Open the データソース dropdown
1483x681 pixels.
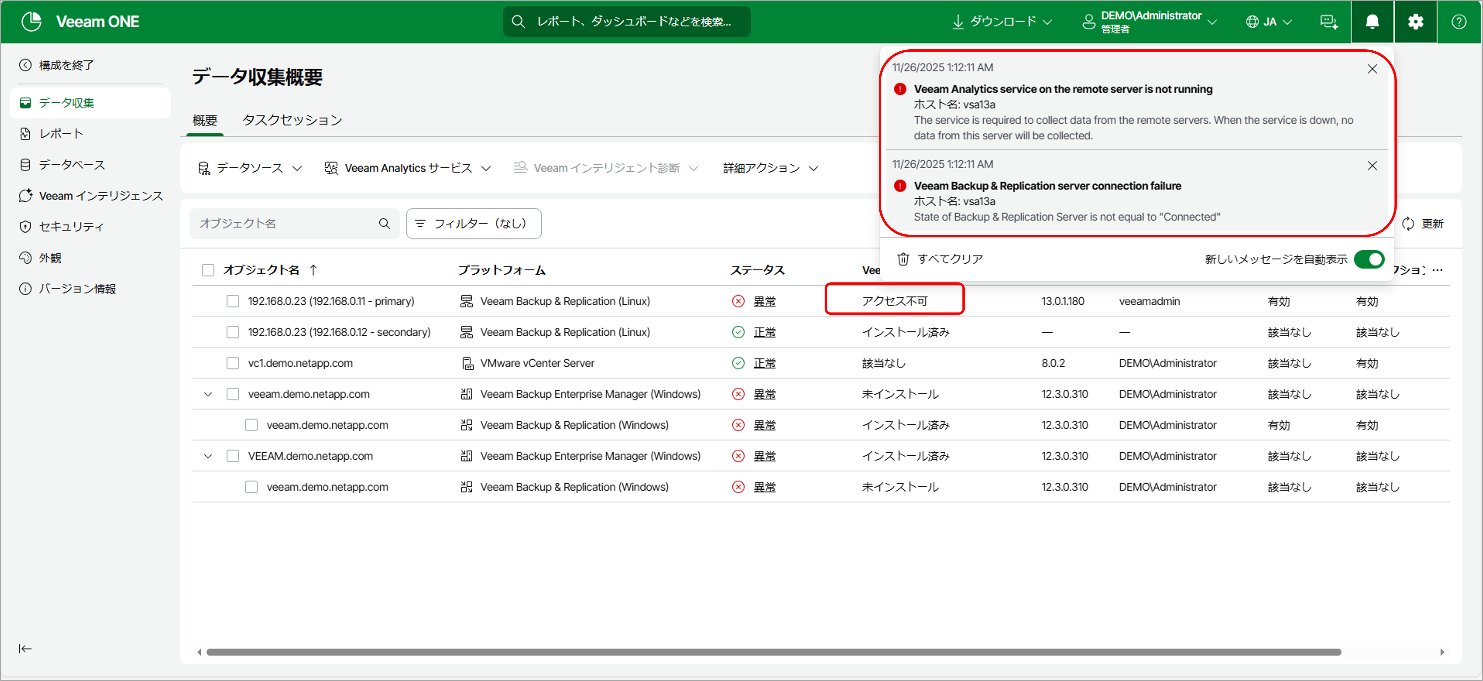(249, 168)
